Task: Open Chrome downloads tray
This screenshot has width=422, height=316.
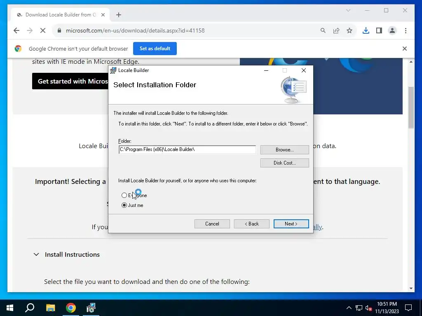Action: (366, 30)
